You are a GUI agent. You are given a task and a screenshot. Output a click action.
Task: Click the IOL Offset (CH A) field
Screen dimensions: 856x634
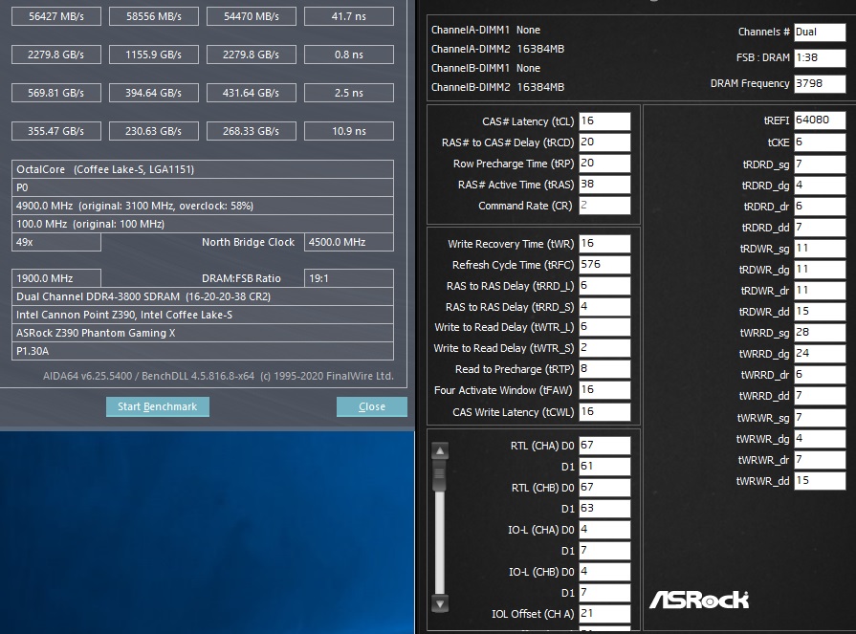(604, 613)
